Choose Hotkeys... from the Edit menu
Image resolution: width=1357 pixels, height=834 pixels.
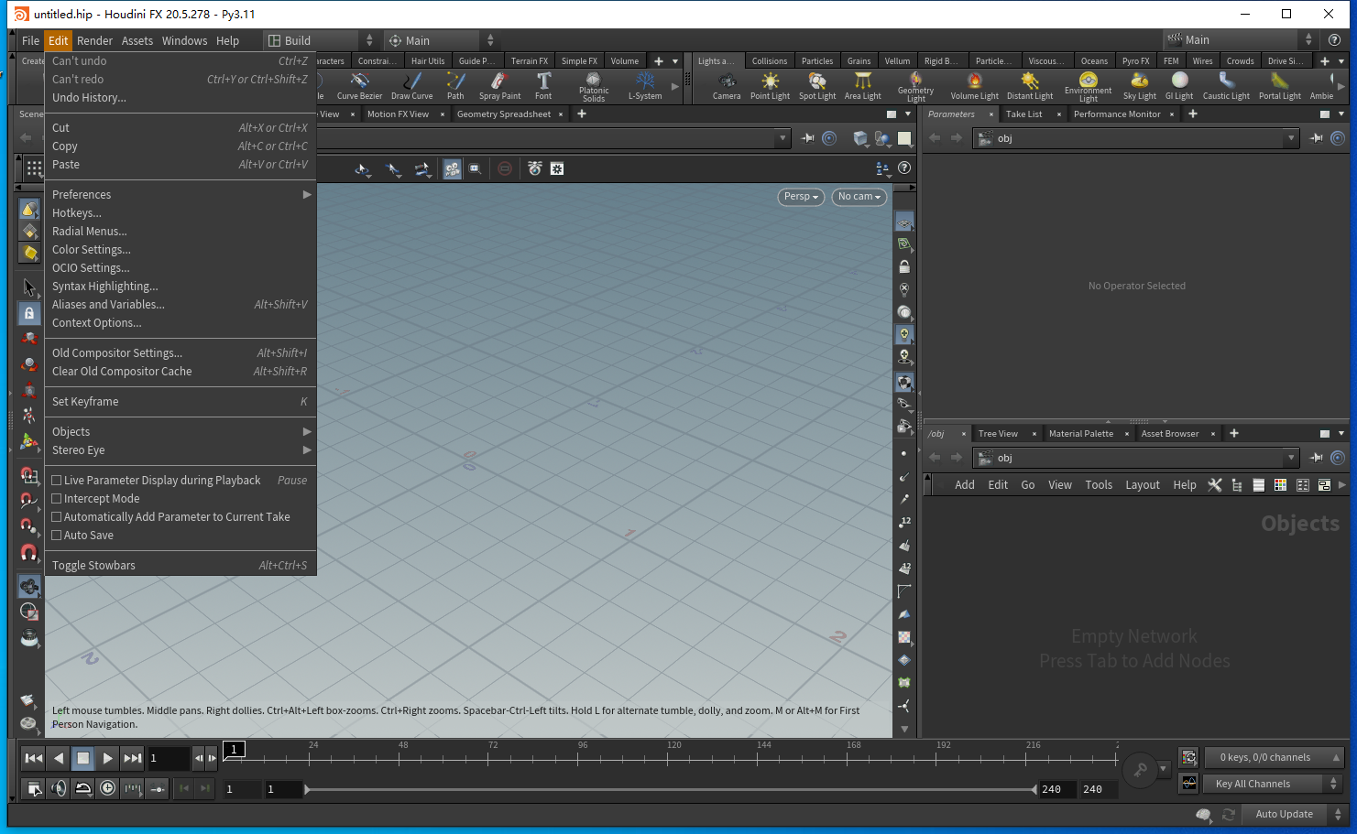pyautogui.click(x=181, y=212)
